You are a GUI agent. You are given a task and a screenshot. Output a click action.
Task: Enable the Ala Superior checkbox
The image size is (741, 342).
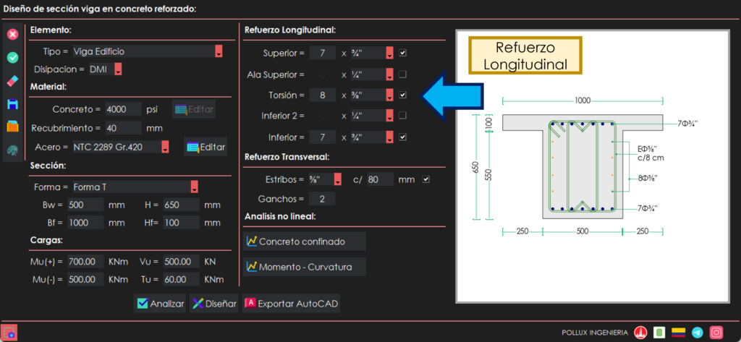pos(403,74)
